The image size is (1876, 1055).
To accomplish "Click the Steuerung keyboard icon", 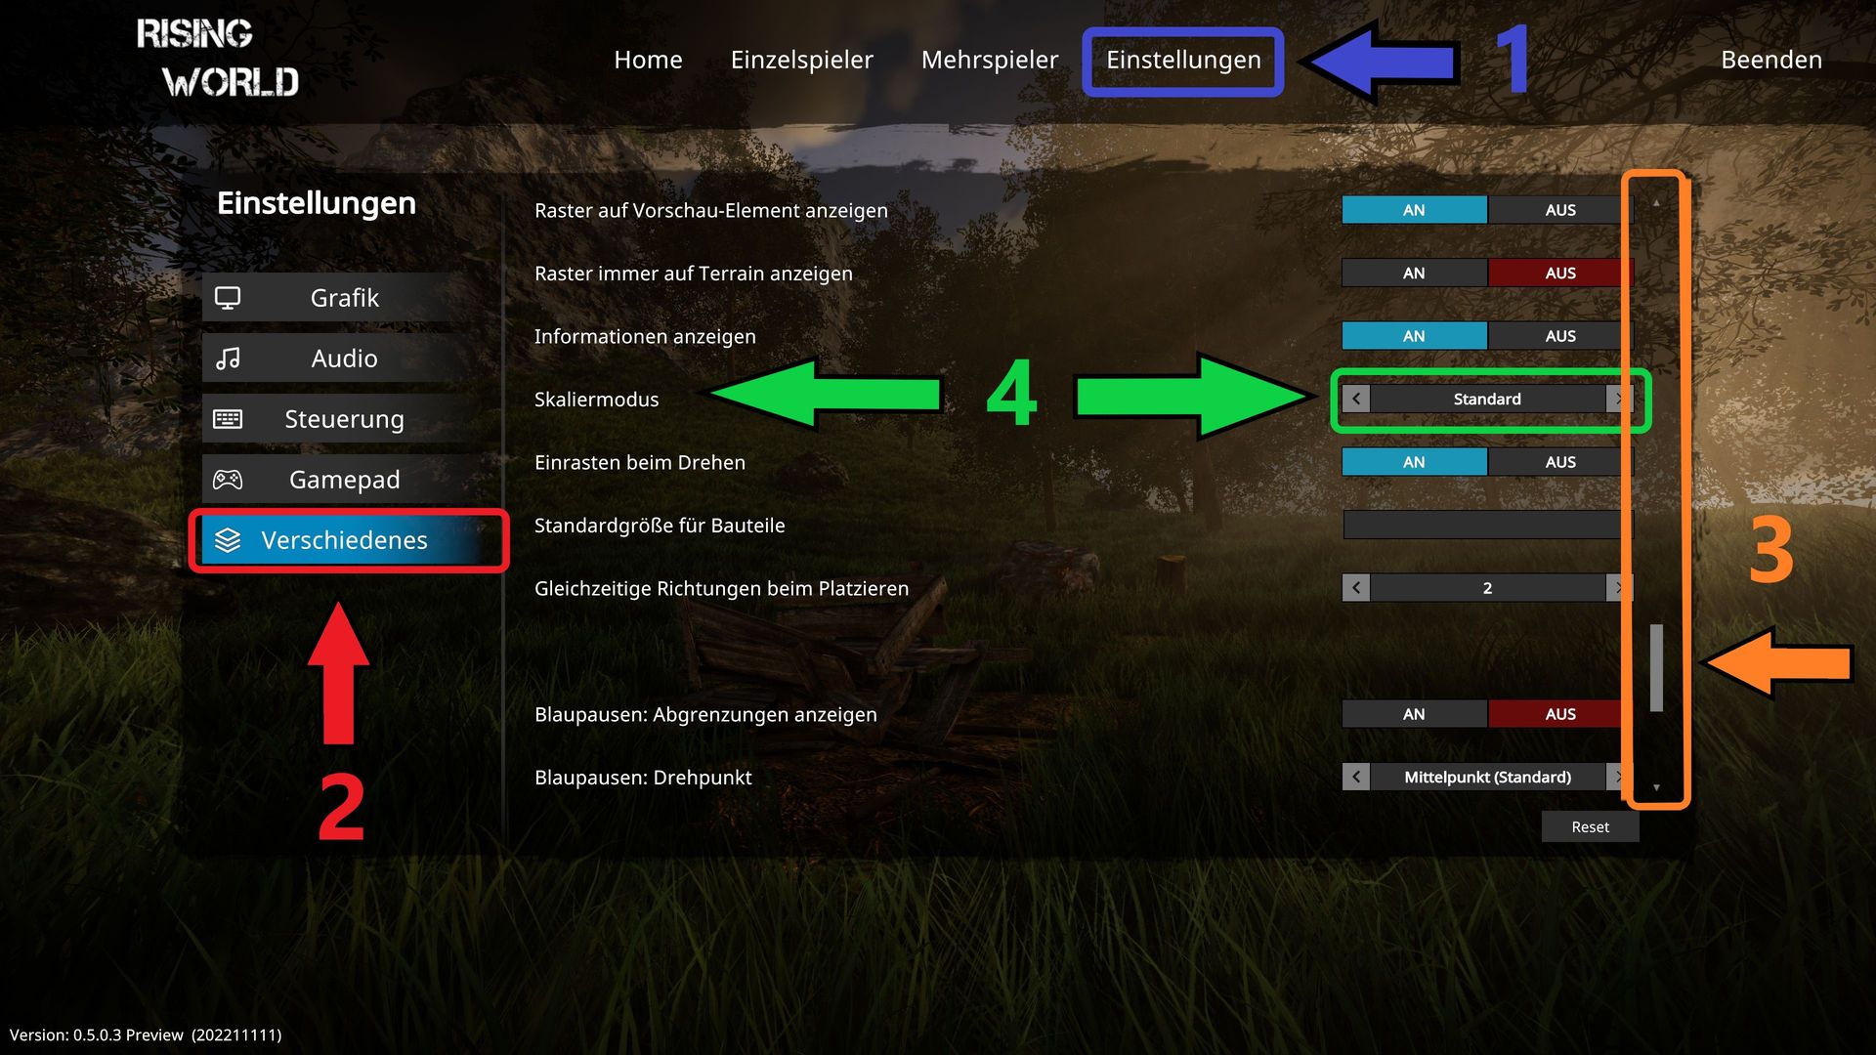I will 228,419.
